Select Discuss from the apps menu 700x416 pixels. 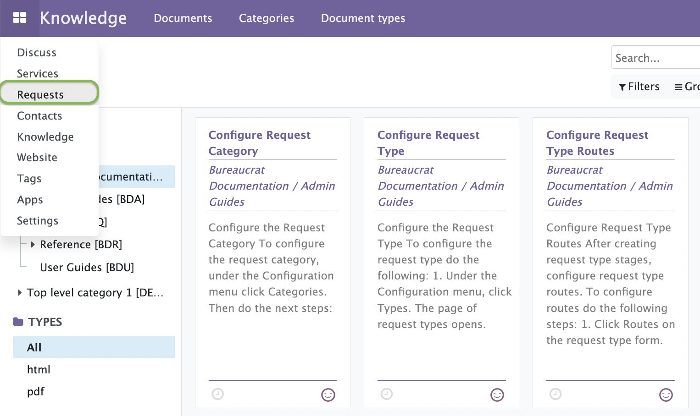click(x=50, y=53)
